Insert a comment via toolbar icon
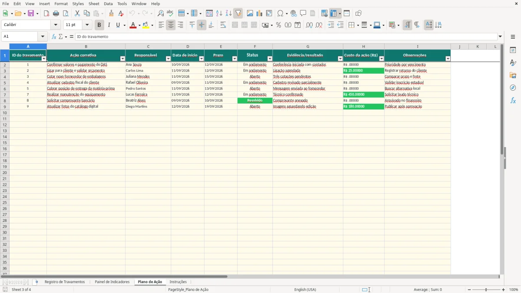 tap(303, 13)
